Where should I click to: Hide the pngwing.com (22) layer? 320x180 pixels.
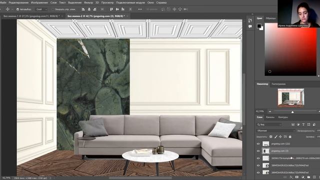click(258, 144)
